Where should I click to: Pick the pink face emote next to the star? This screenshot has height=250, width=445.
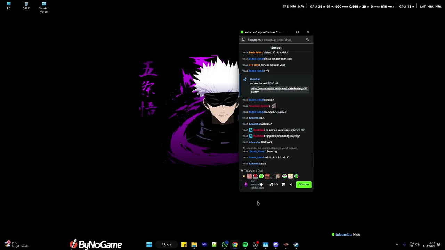point(250,176)
